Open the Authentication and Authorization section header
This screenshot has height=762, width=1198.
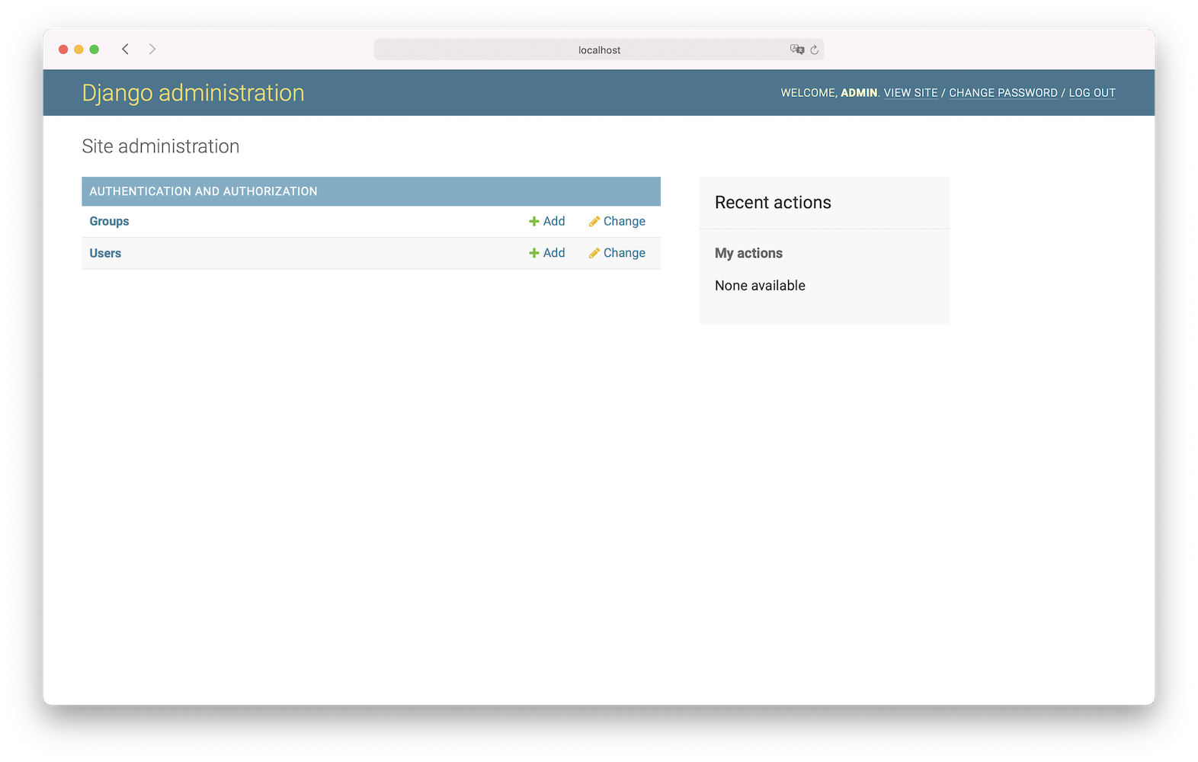click(x=203, y=191)
